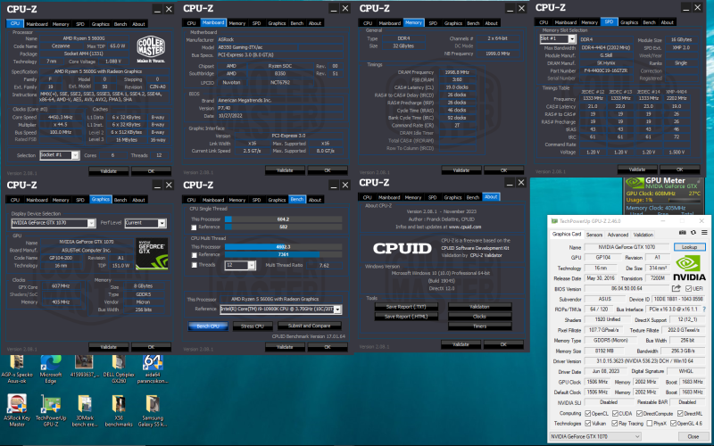Click the This Processor multi thread score bar
The width and height of the screenshot is (714, 446).
[x=283, y=247]
